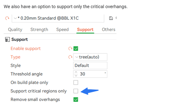Open the Style Default dropdown
Screen dimensions: 194x110
coord(90,65)
